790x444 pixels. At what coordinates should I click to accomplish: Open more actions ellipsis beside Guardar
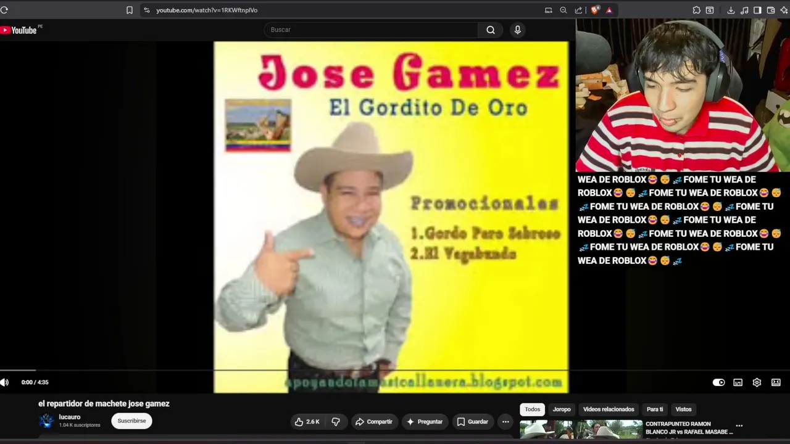click(505, 422)
